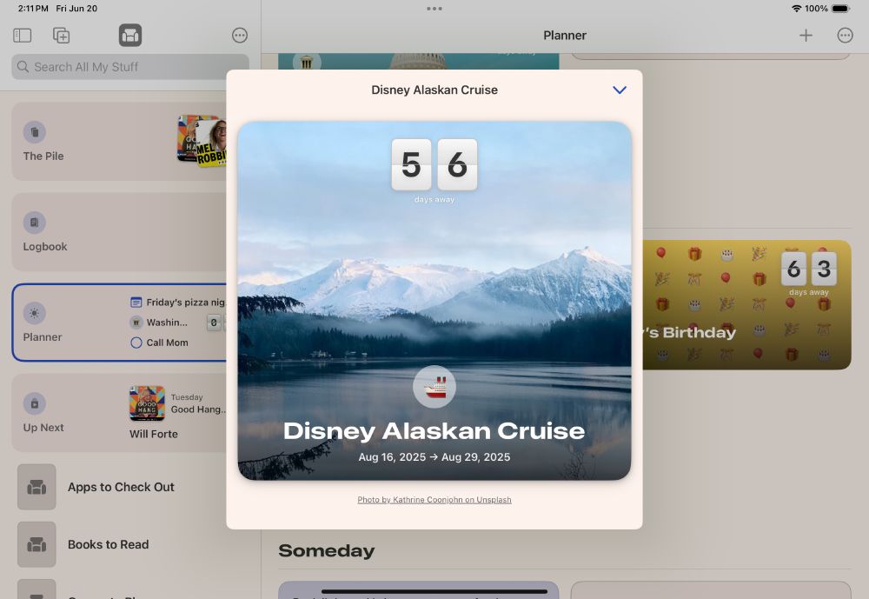Screen dimensions: 869x599
Task: Open The Pile cover thumbnails
Action: [x=202, y=140]
